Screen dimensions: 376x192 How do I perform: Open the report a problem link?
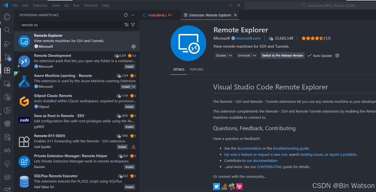343,154
